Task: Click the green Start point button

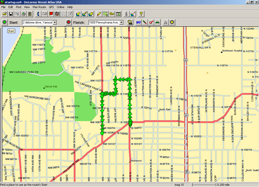Action: [5, 22]
